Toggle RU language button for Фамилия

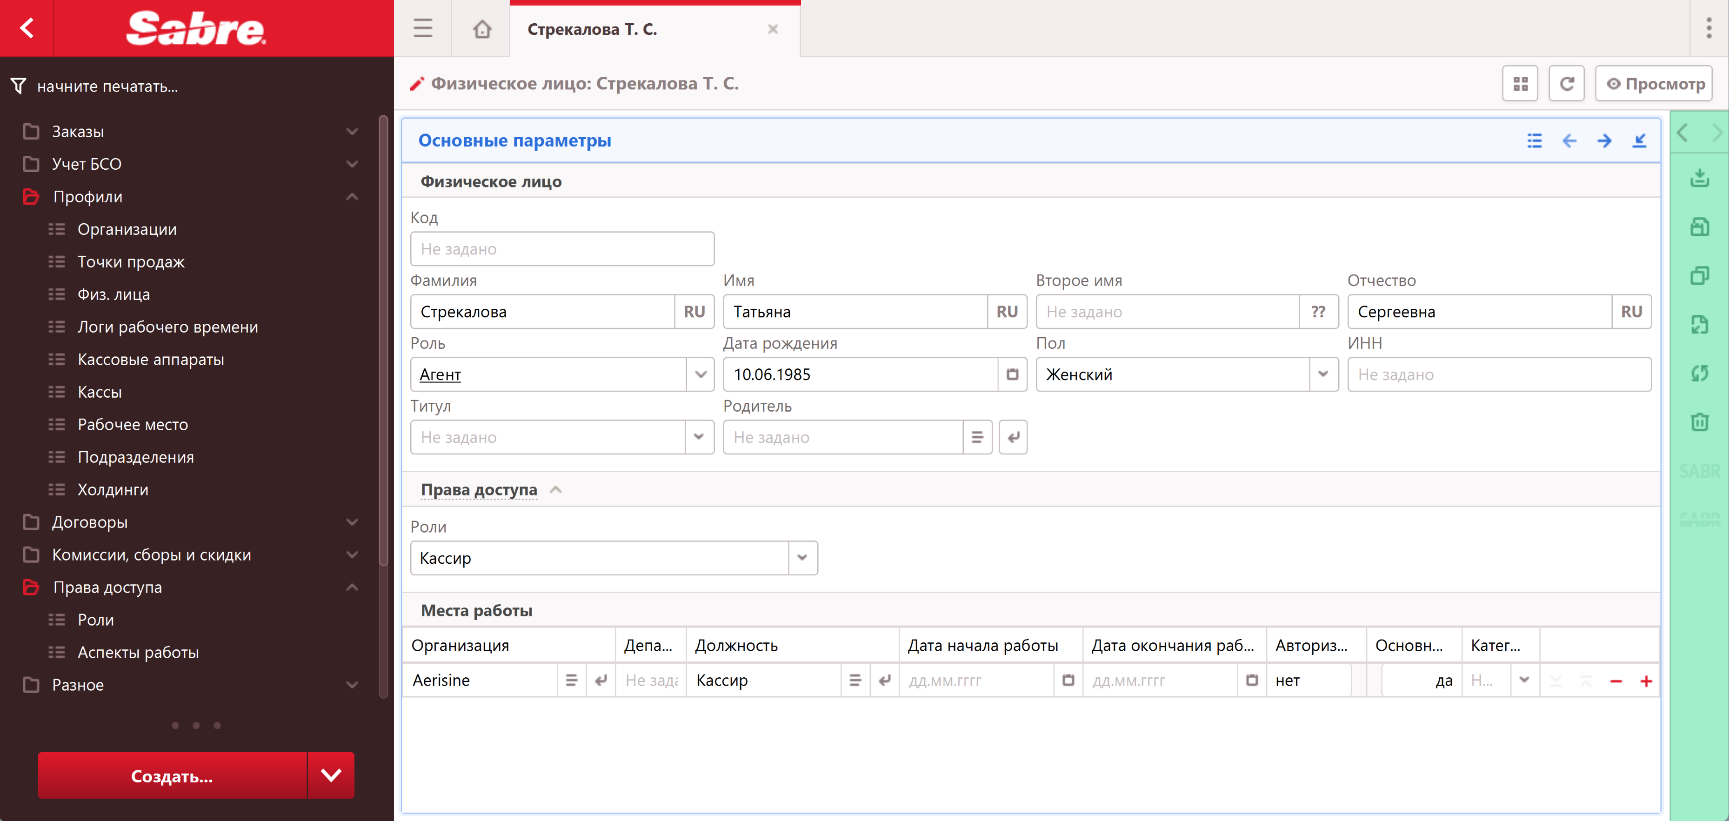(x=694, y=312)
